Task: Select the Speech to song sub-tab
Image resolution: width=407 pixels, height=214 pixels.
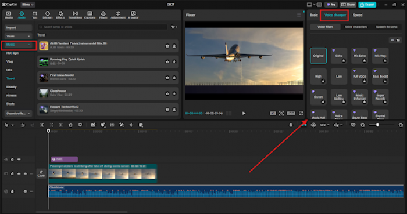Action: 387,27
